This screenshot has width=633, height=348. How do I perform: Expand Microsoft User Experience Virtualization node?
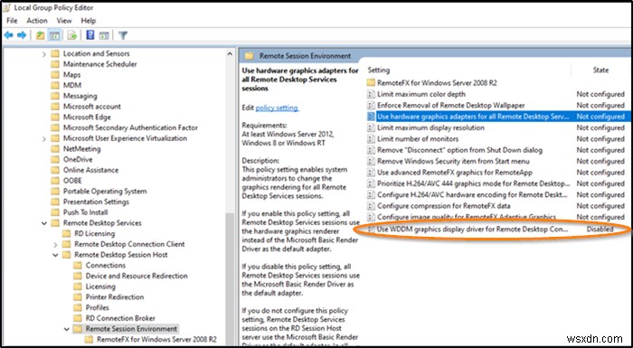click(x=44, y=138)
